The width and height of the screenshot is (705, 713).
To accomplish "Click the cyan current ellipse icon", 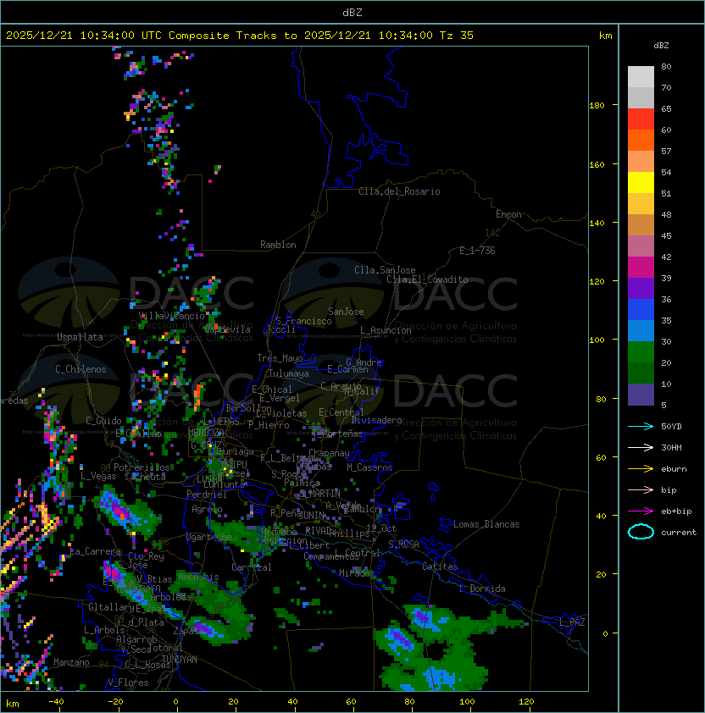I will tap(641, 532).
